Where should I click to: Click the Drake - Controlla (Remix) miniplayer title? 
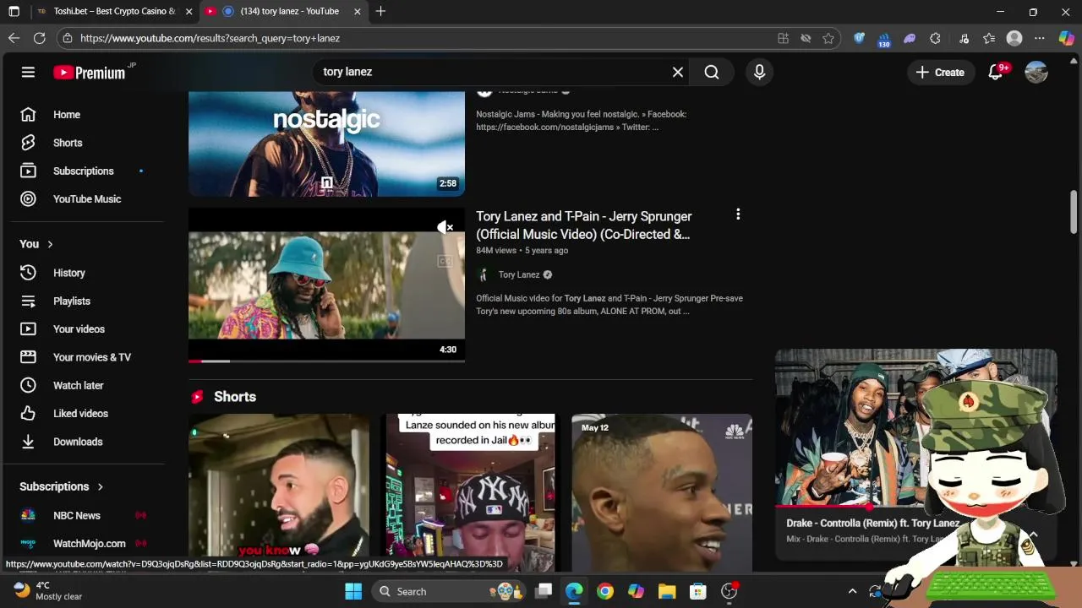872,523
